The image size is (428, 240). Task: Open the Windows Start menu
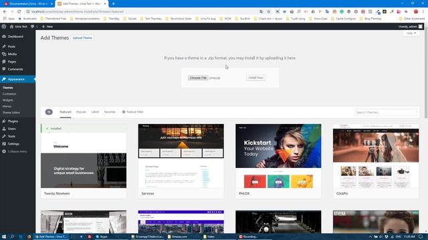coord(4,237)
